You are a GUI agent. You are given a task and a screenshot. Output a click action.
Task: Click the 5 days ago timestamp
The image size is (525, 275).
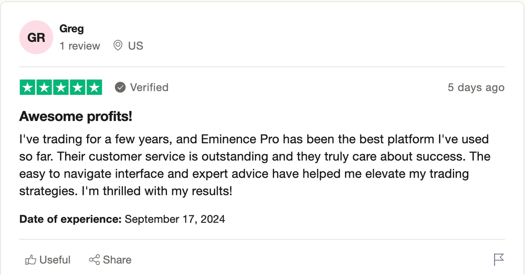(476, 87)
